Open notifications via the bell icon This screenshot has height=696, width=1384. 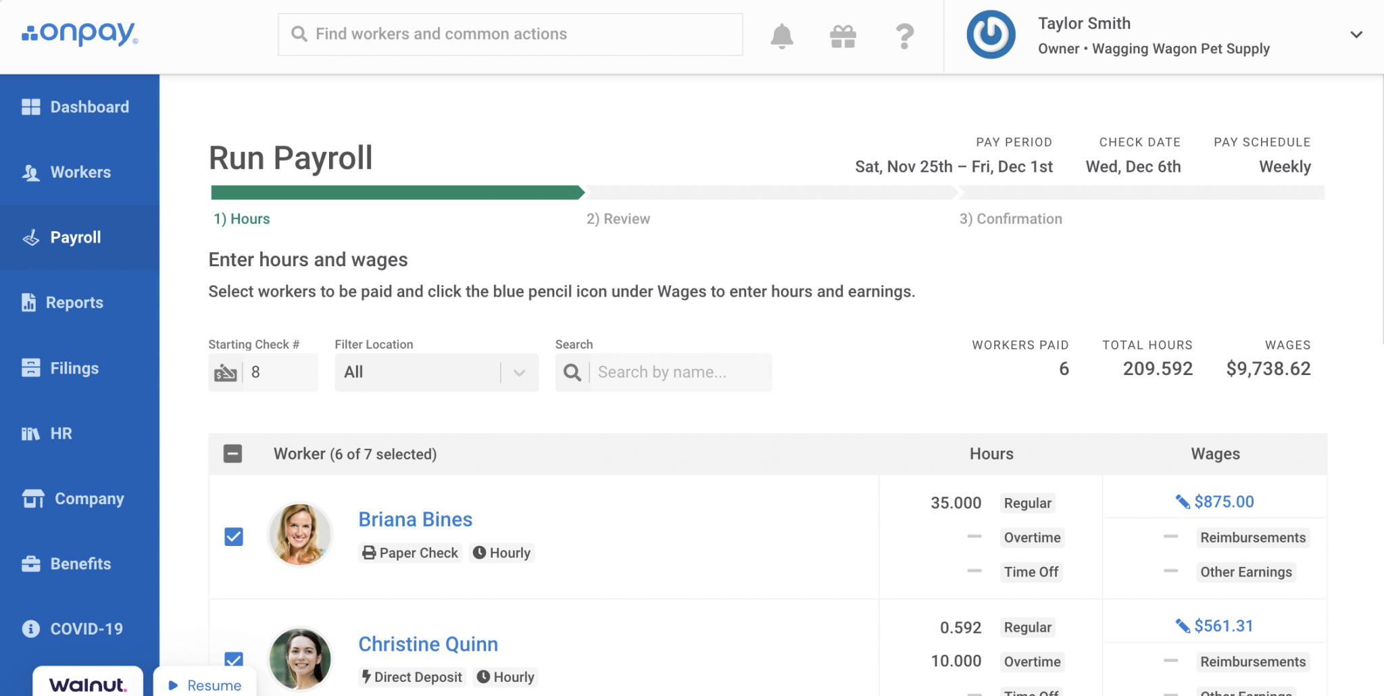(783, 35)
